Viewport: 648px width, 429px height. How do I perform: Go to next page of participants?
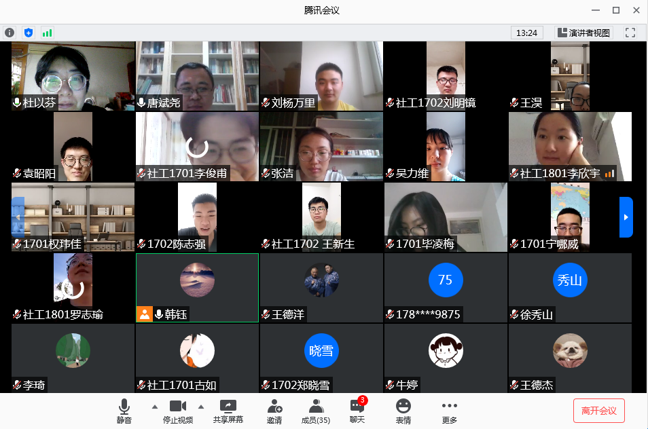[626, 217]
